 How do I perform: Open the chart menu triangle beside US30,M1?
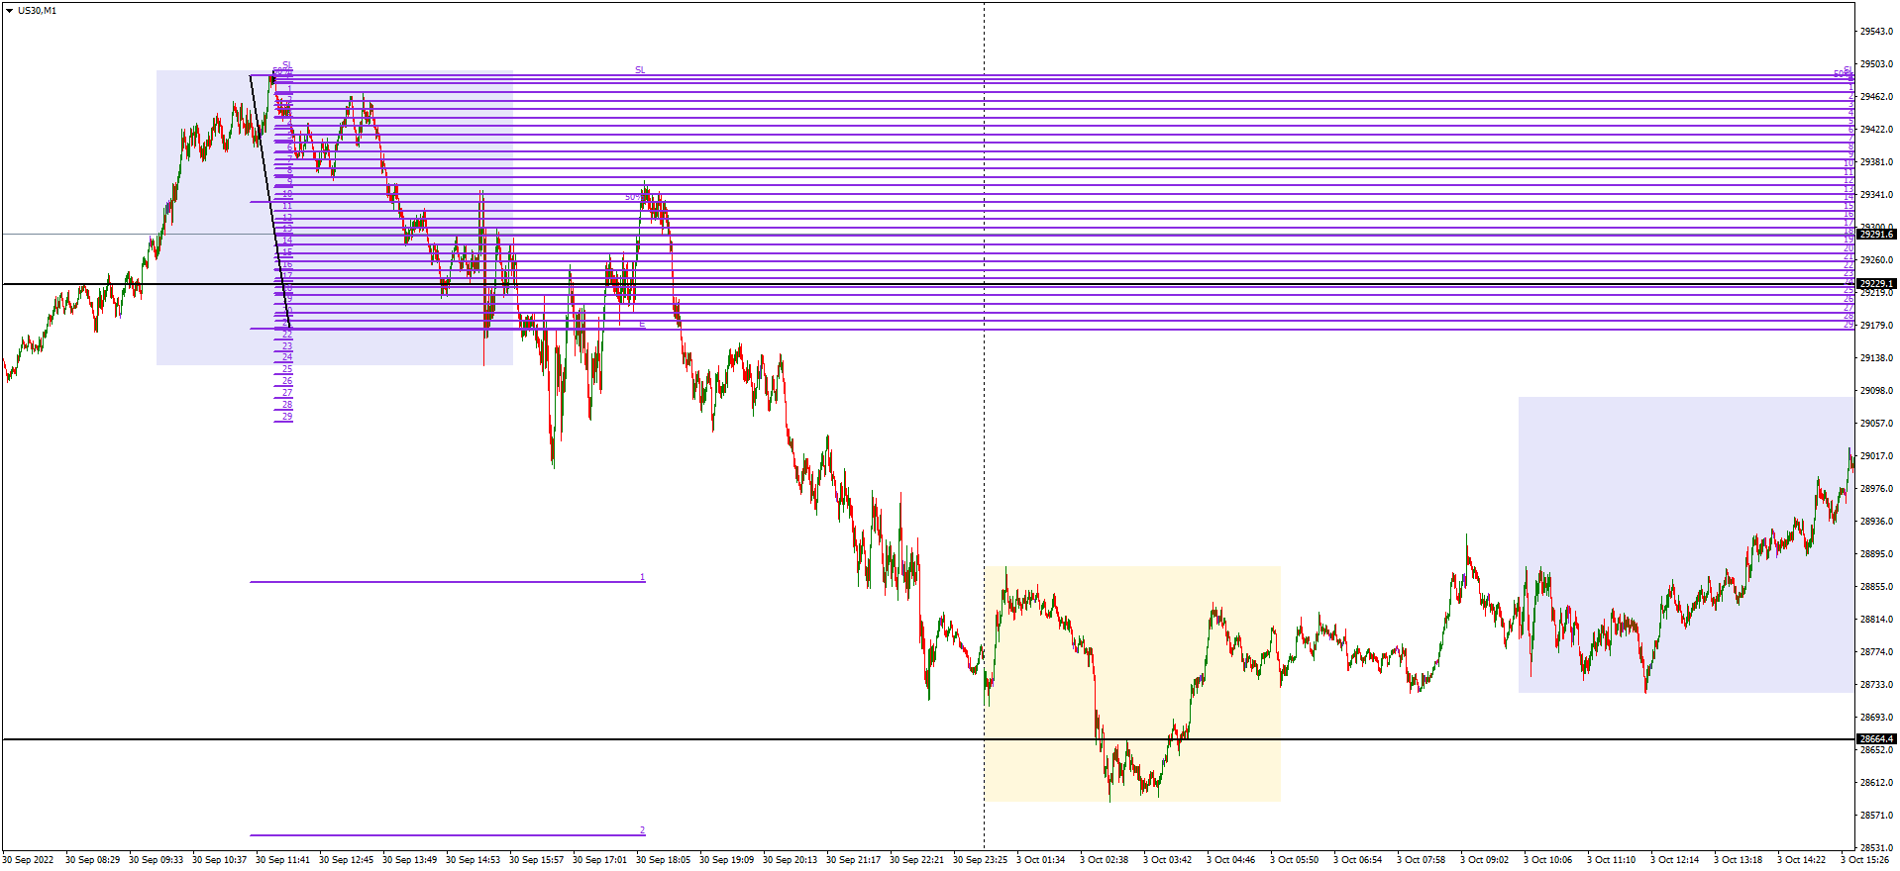(x=10, y=11)
